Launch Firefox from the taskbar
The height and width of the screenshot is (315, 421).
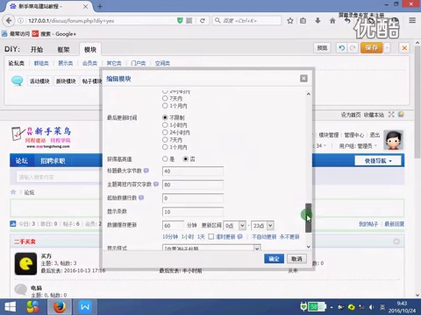[x=60, y=307]
